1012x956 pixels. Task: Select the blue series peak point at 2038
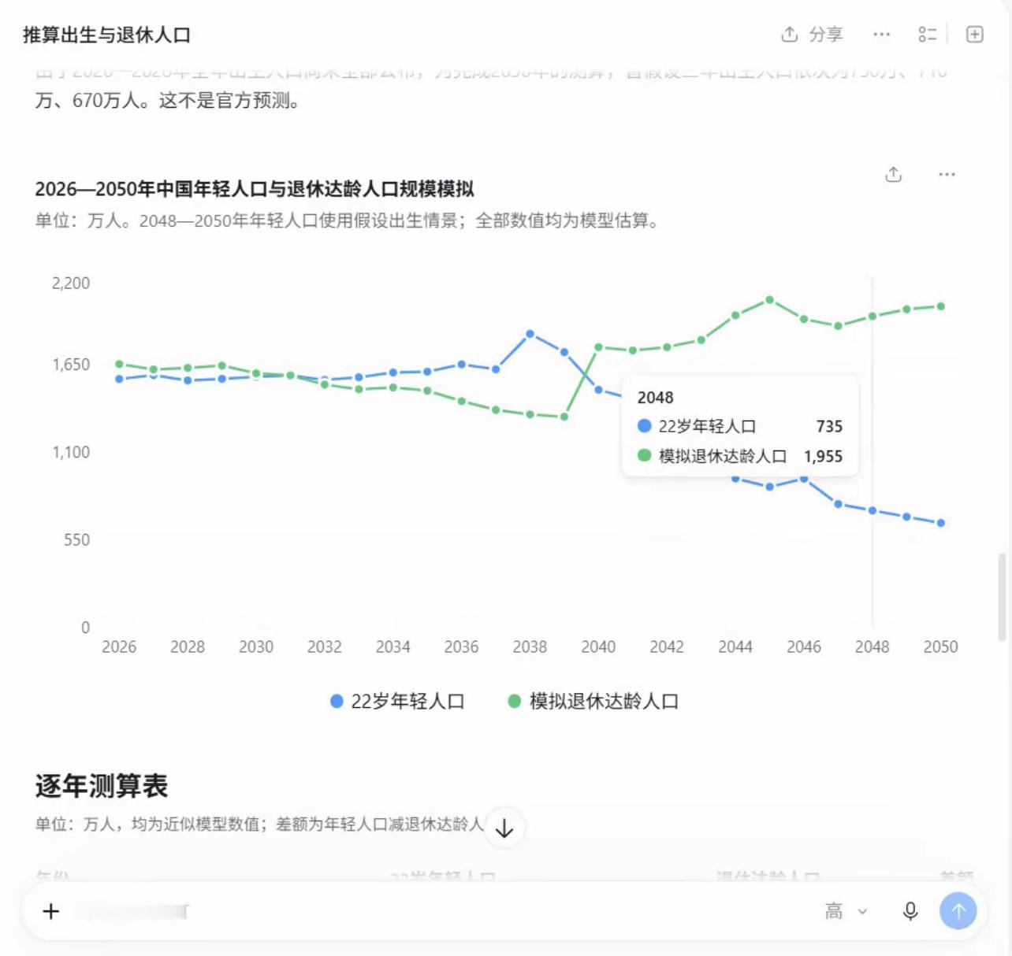pos(530,334)
